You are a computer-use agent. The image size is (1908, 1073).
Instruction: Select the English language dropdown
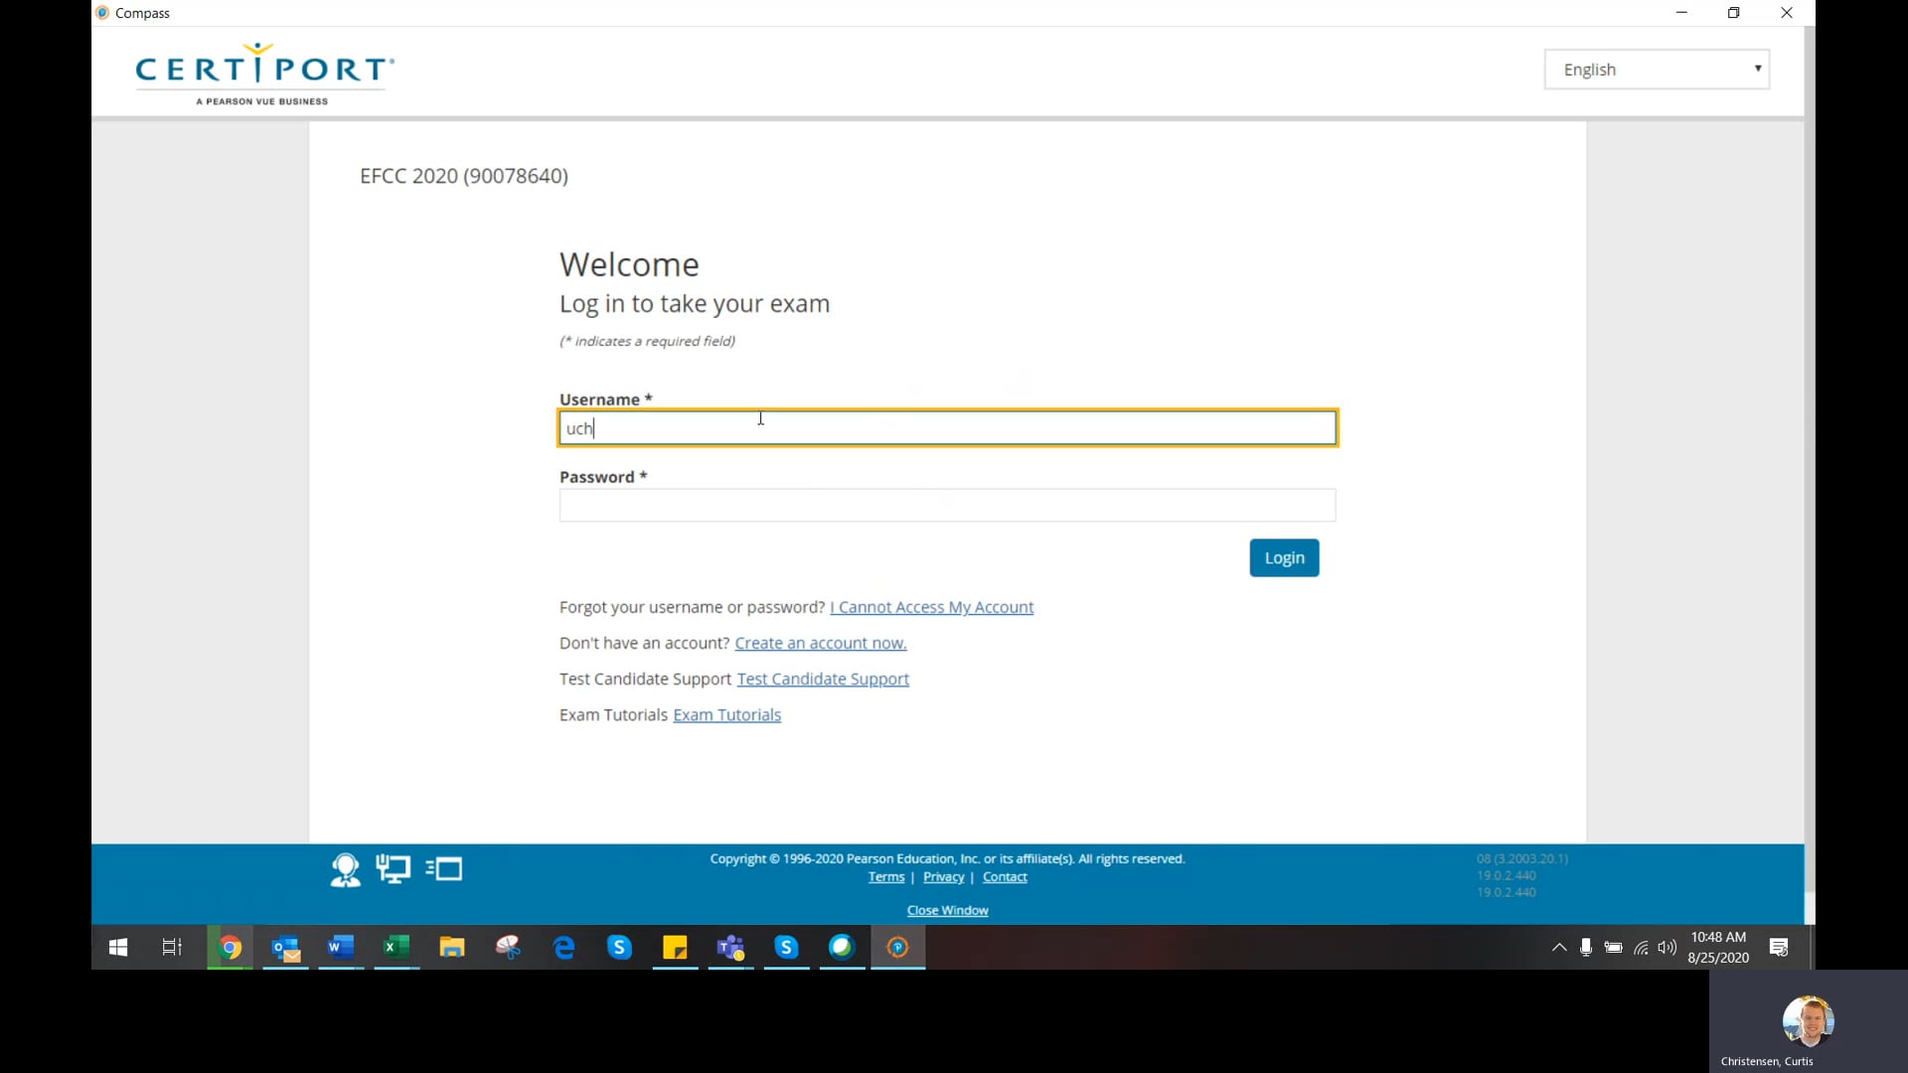[1658, 69]
